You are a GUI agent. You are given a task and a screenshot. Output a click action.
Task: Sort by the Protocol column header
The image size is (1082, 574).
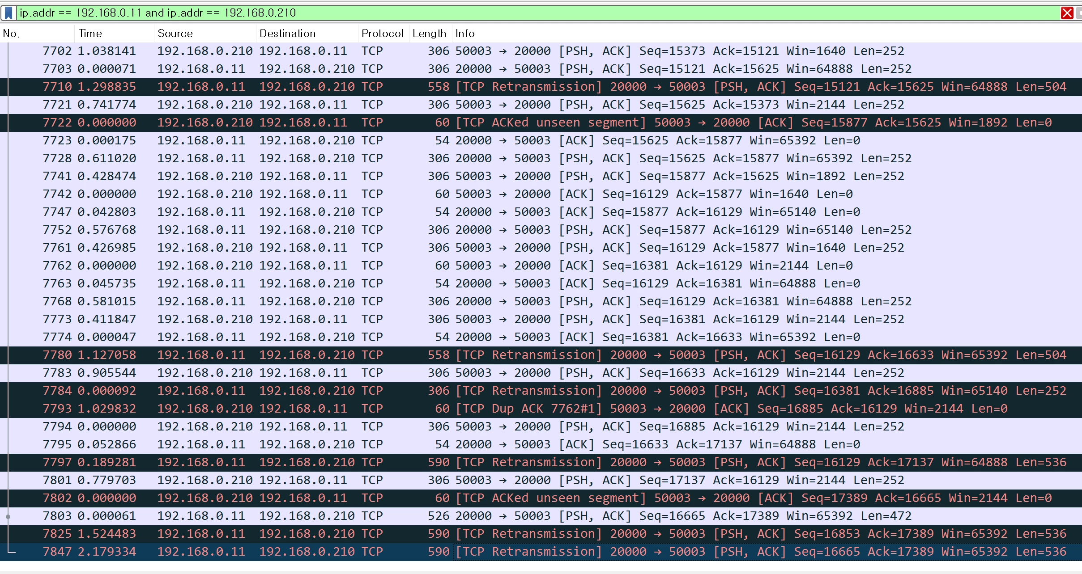pyautogui.click(x=383, y=34)
